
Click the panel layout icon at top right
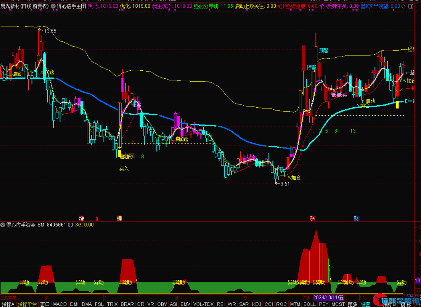click(x=411, y=6)
